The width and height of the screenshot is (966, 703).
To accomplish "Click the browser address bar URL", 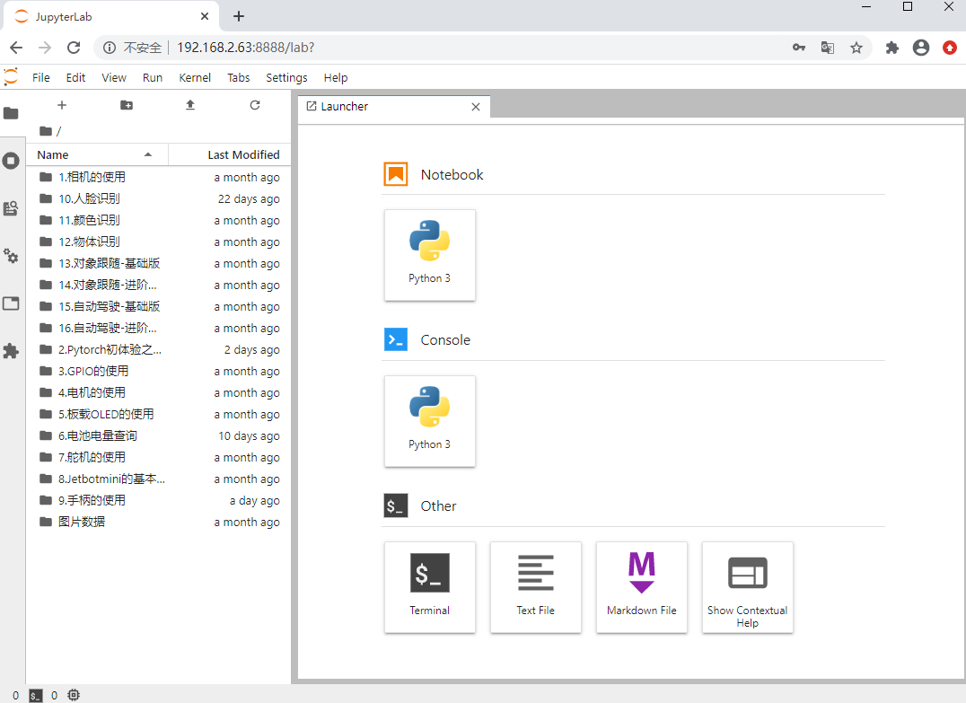I will 246,48.
